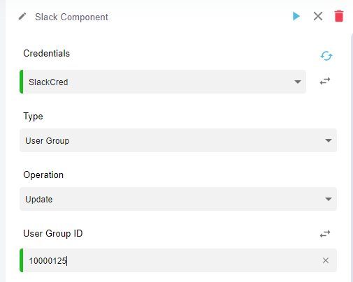Select the User Group type field
This screenshot has width=353, height=282.
[178, 140]
